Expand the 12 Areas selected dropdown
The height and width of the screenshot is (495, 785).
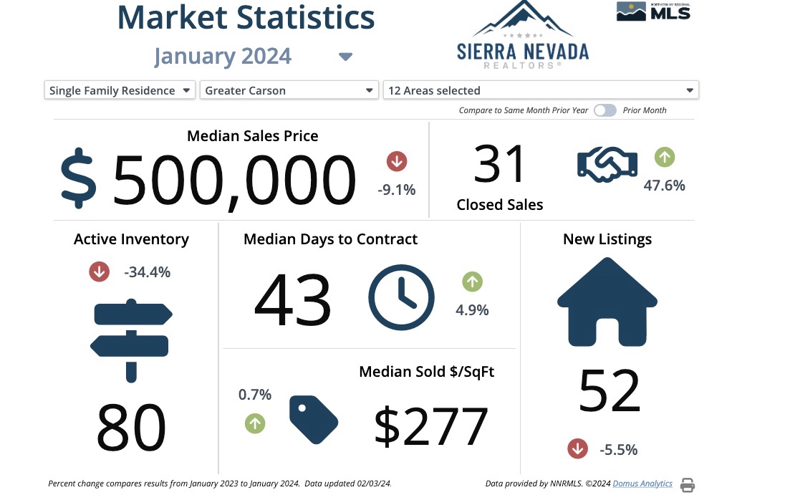click(541, 90)
